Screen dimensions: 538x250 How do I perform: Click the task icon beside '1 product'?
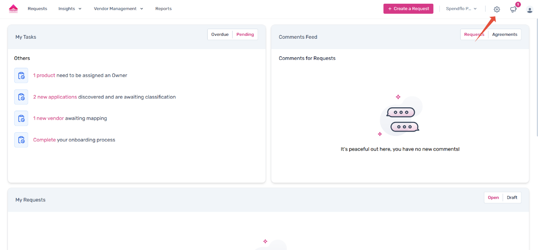pos(21,75)
